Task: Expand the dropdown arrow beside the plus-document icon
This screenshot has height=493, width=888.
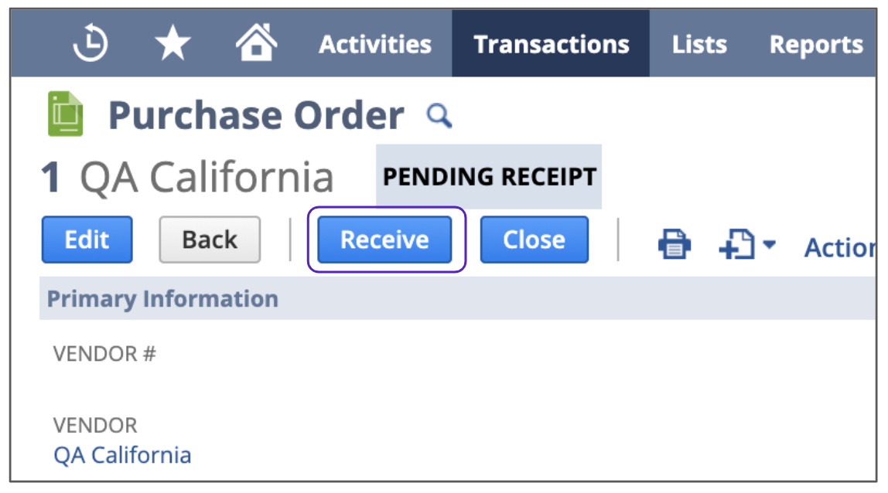Action: [769, 245]
